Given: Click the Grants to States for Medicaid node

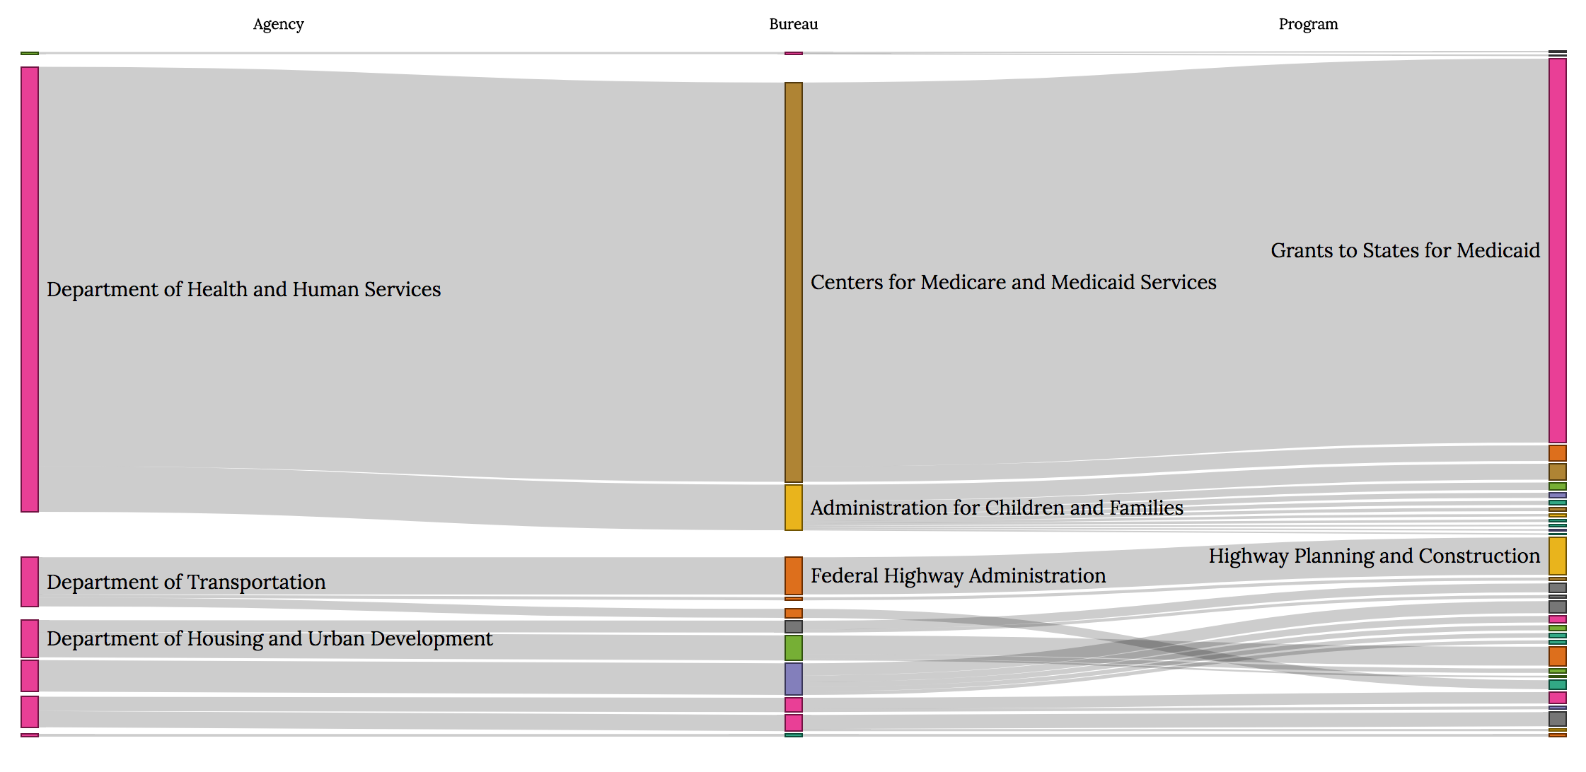Looking at the screenshot, I should [1557, 250].
